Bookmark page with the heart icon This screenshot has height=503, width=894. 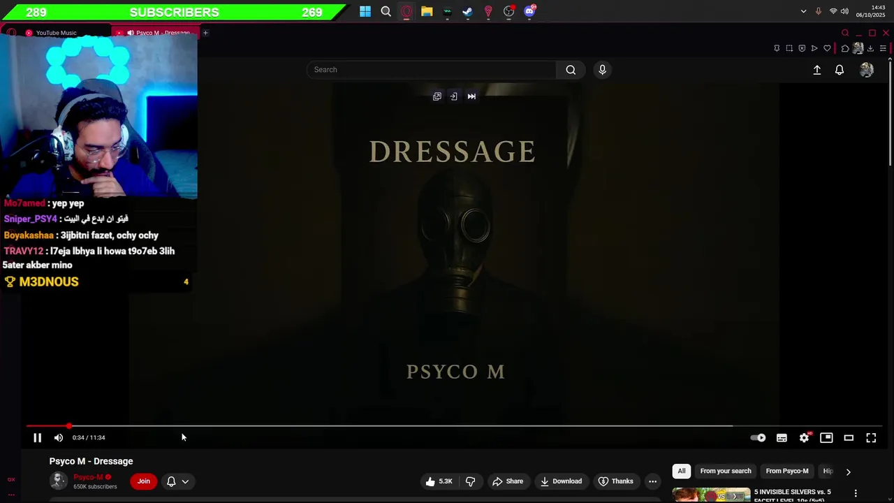tap(827, 48)
